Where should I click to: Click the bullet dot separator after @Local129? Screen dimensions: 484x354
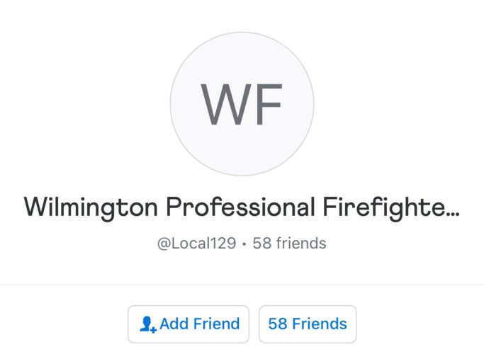(x=244, y=244)
